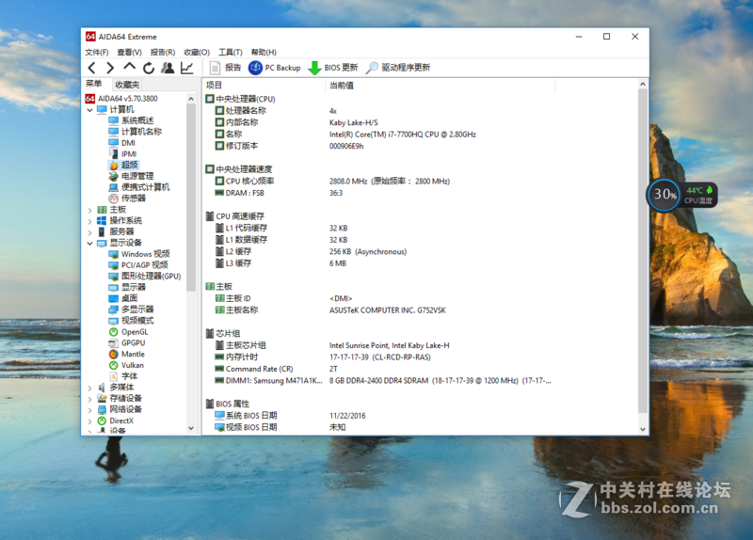Go up one level with the up arrow icon

[129, 67]
